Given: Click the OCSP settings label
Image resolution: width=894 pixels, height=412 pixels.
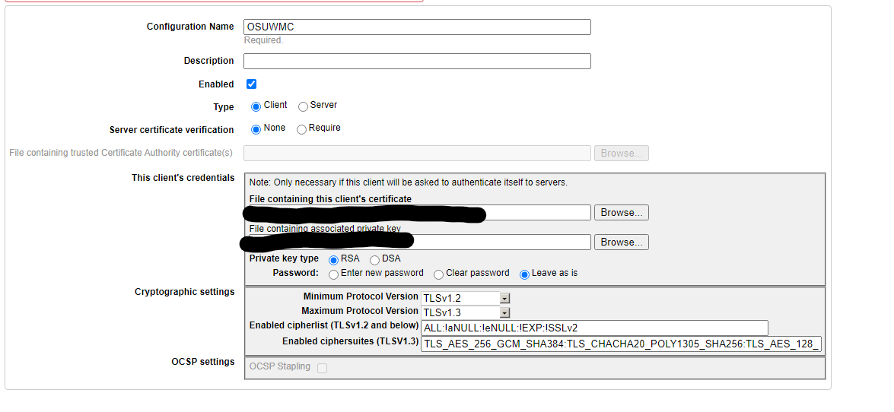Looking at the screenshot, I should 203,362.
